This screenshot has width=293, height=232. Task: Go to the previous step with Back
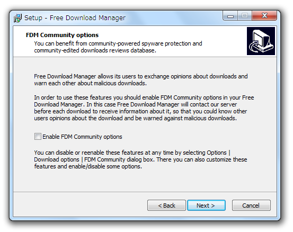coord(166,206)
